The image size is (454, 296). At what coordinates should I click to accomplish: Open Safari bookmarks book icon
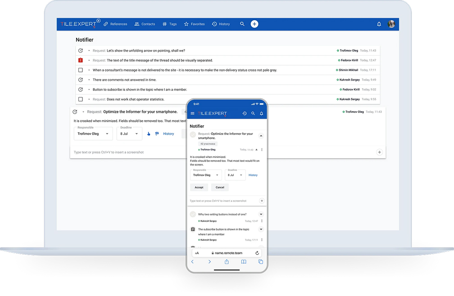tap(244, 262)
